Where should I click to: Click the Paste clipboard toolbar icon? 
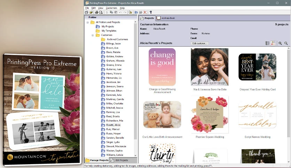click(116, 12)
